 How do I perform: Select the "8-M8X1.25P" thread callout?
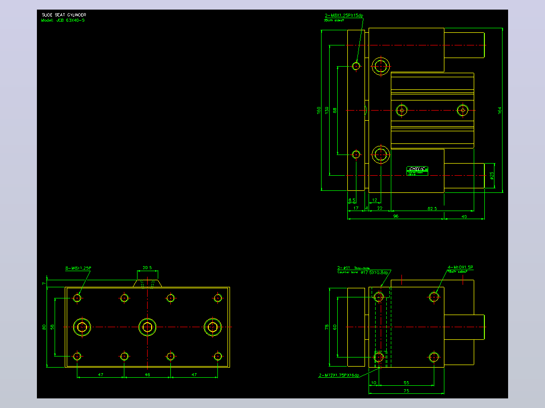click(x=78, y=268)
